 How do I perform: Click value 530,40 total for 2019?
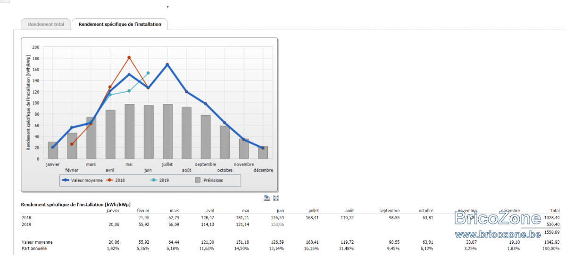point(553,224)
